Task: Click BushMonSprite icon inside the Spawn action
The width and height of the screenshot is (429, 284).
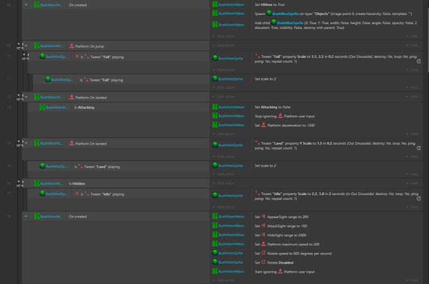Action: click(269, 13)
